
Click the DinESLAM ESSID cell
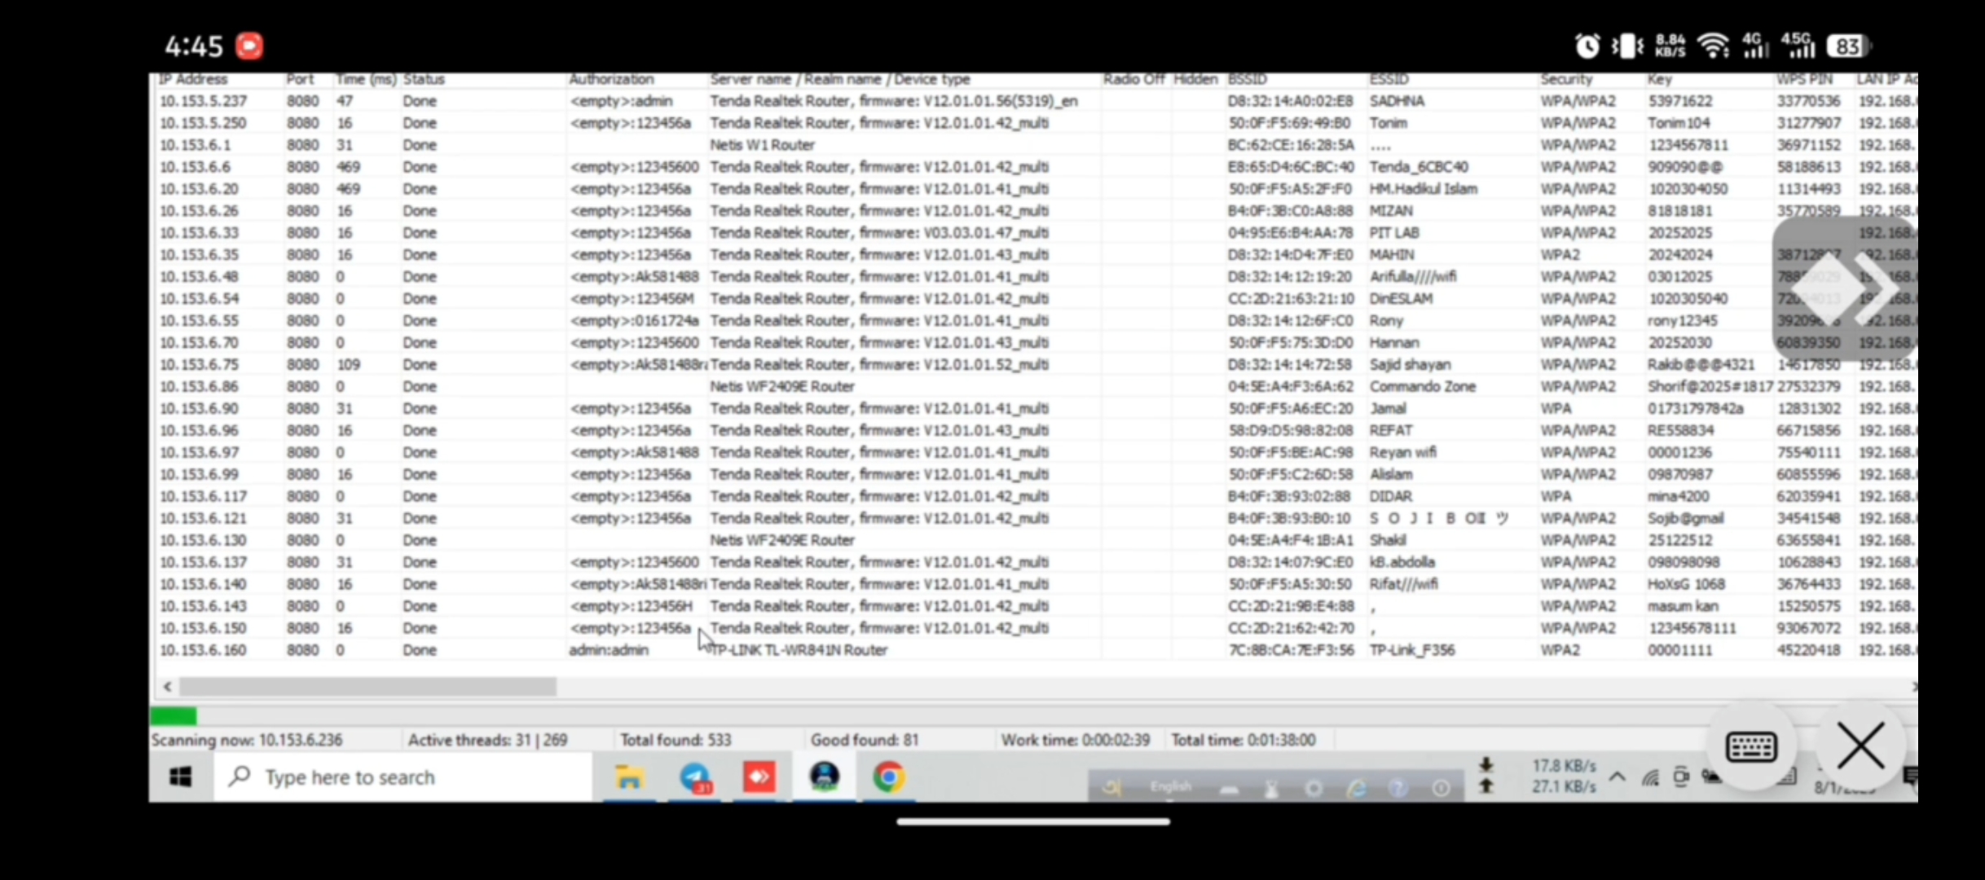click(1401, 299)
